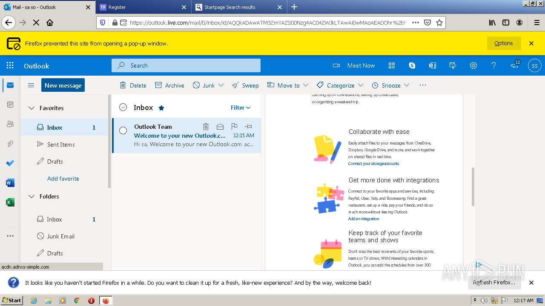Open My Day calendar-check icon
Screen dimensions: 545x306
coord(453,65)
